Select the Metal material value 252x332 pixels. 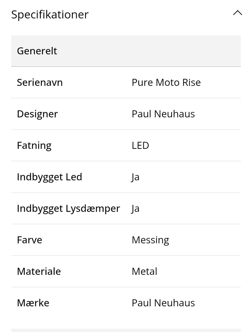[144, 271]
